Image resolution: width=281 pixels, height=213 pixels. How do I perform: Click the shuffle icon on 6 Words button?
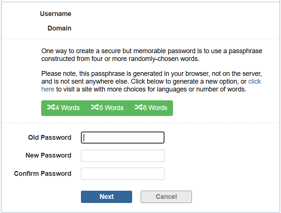138,107
